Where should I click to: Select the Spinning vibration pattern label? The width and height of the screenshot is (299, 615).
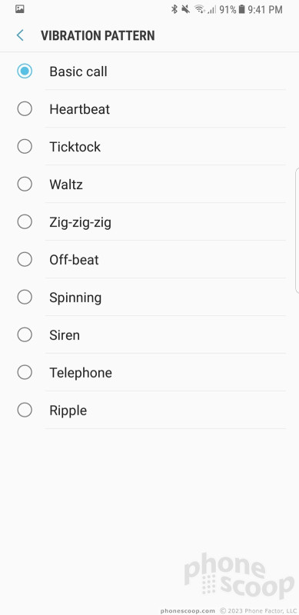click(75, 298)
